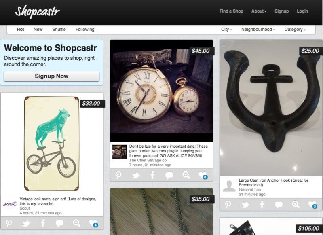Like the Anchor Hook card
The image size is (323, 235).
pyautogui.click(x=313, y=205)
